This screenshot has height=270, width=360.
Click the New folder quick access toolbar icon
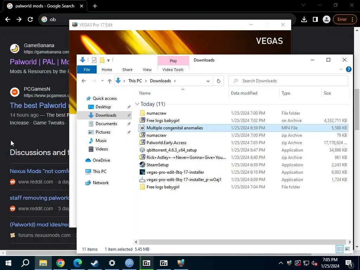click(x=102, y=60)
